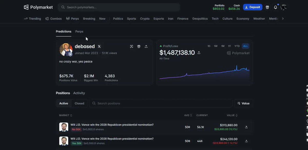Click the profile scan icon beside debased
This screenshot has width=308, height=150.
[131, 46]
